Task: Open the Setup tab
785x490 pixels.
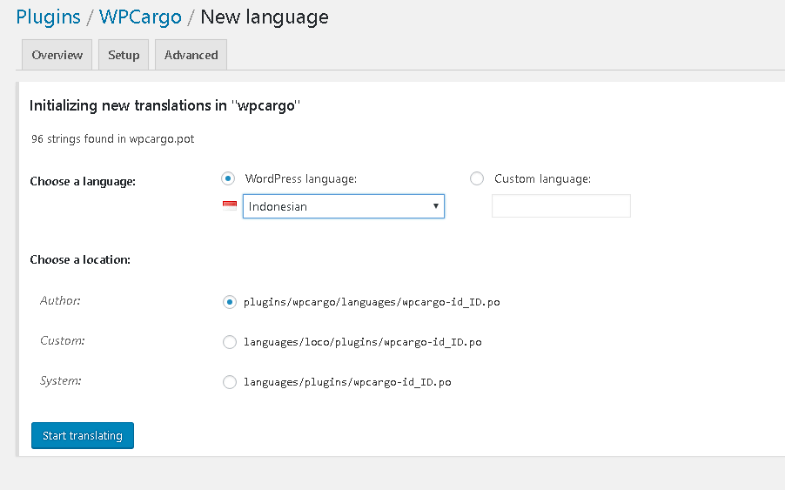Action: tap(124, 55)
